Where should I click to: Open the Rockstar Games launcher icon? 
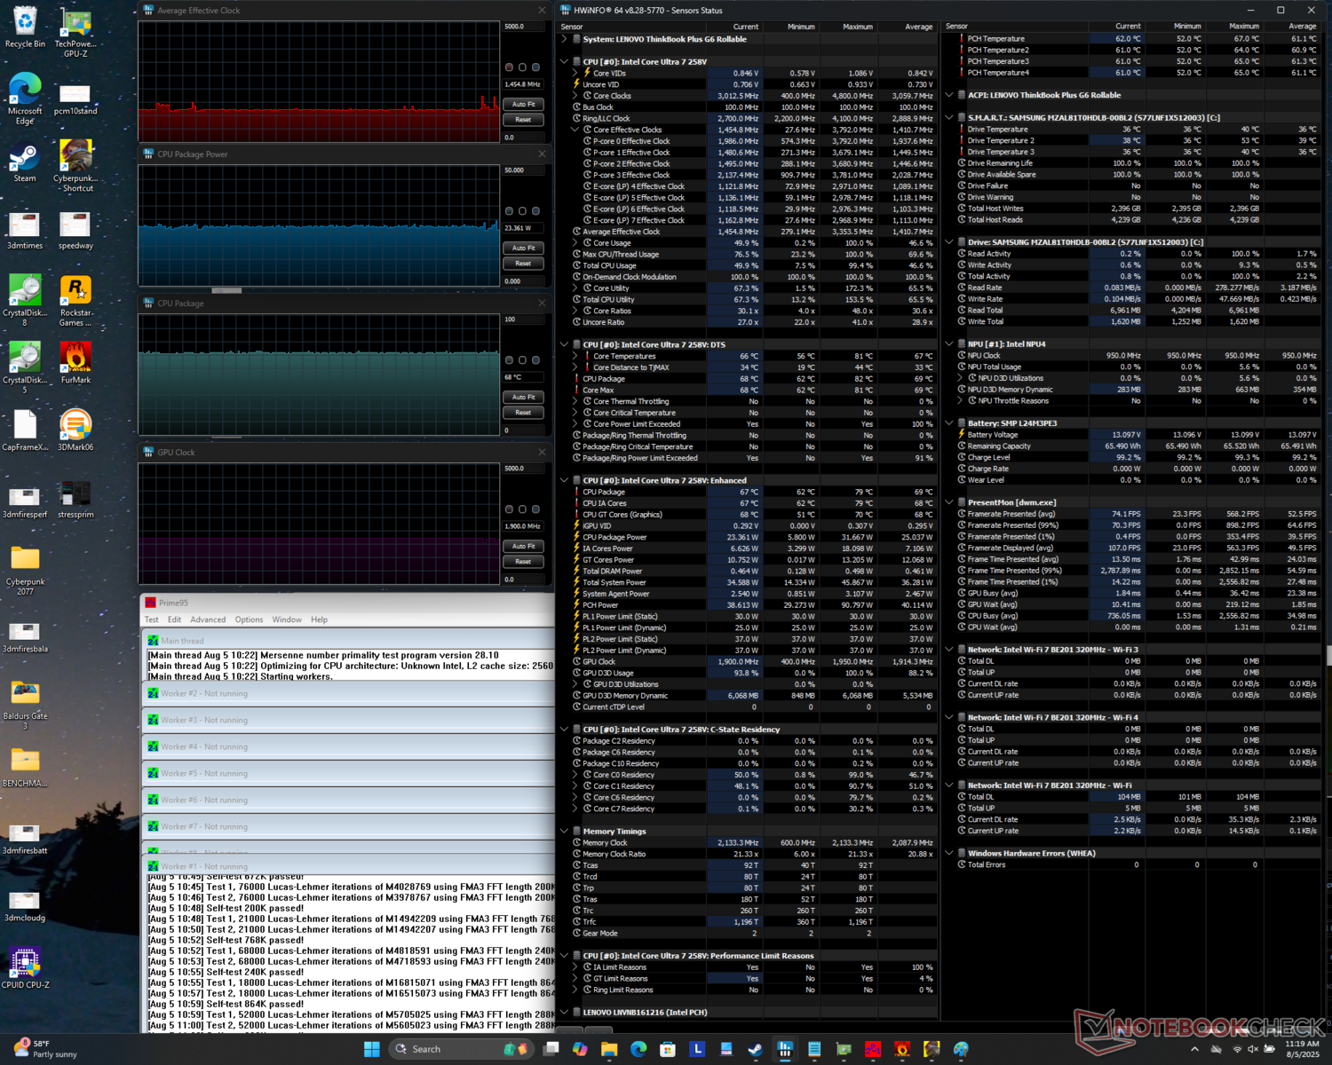click(x=75, y=302)
